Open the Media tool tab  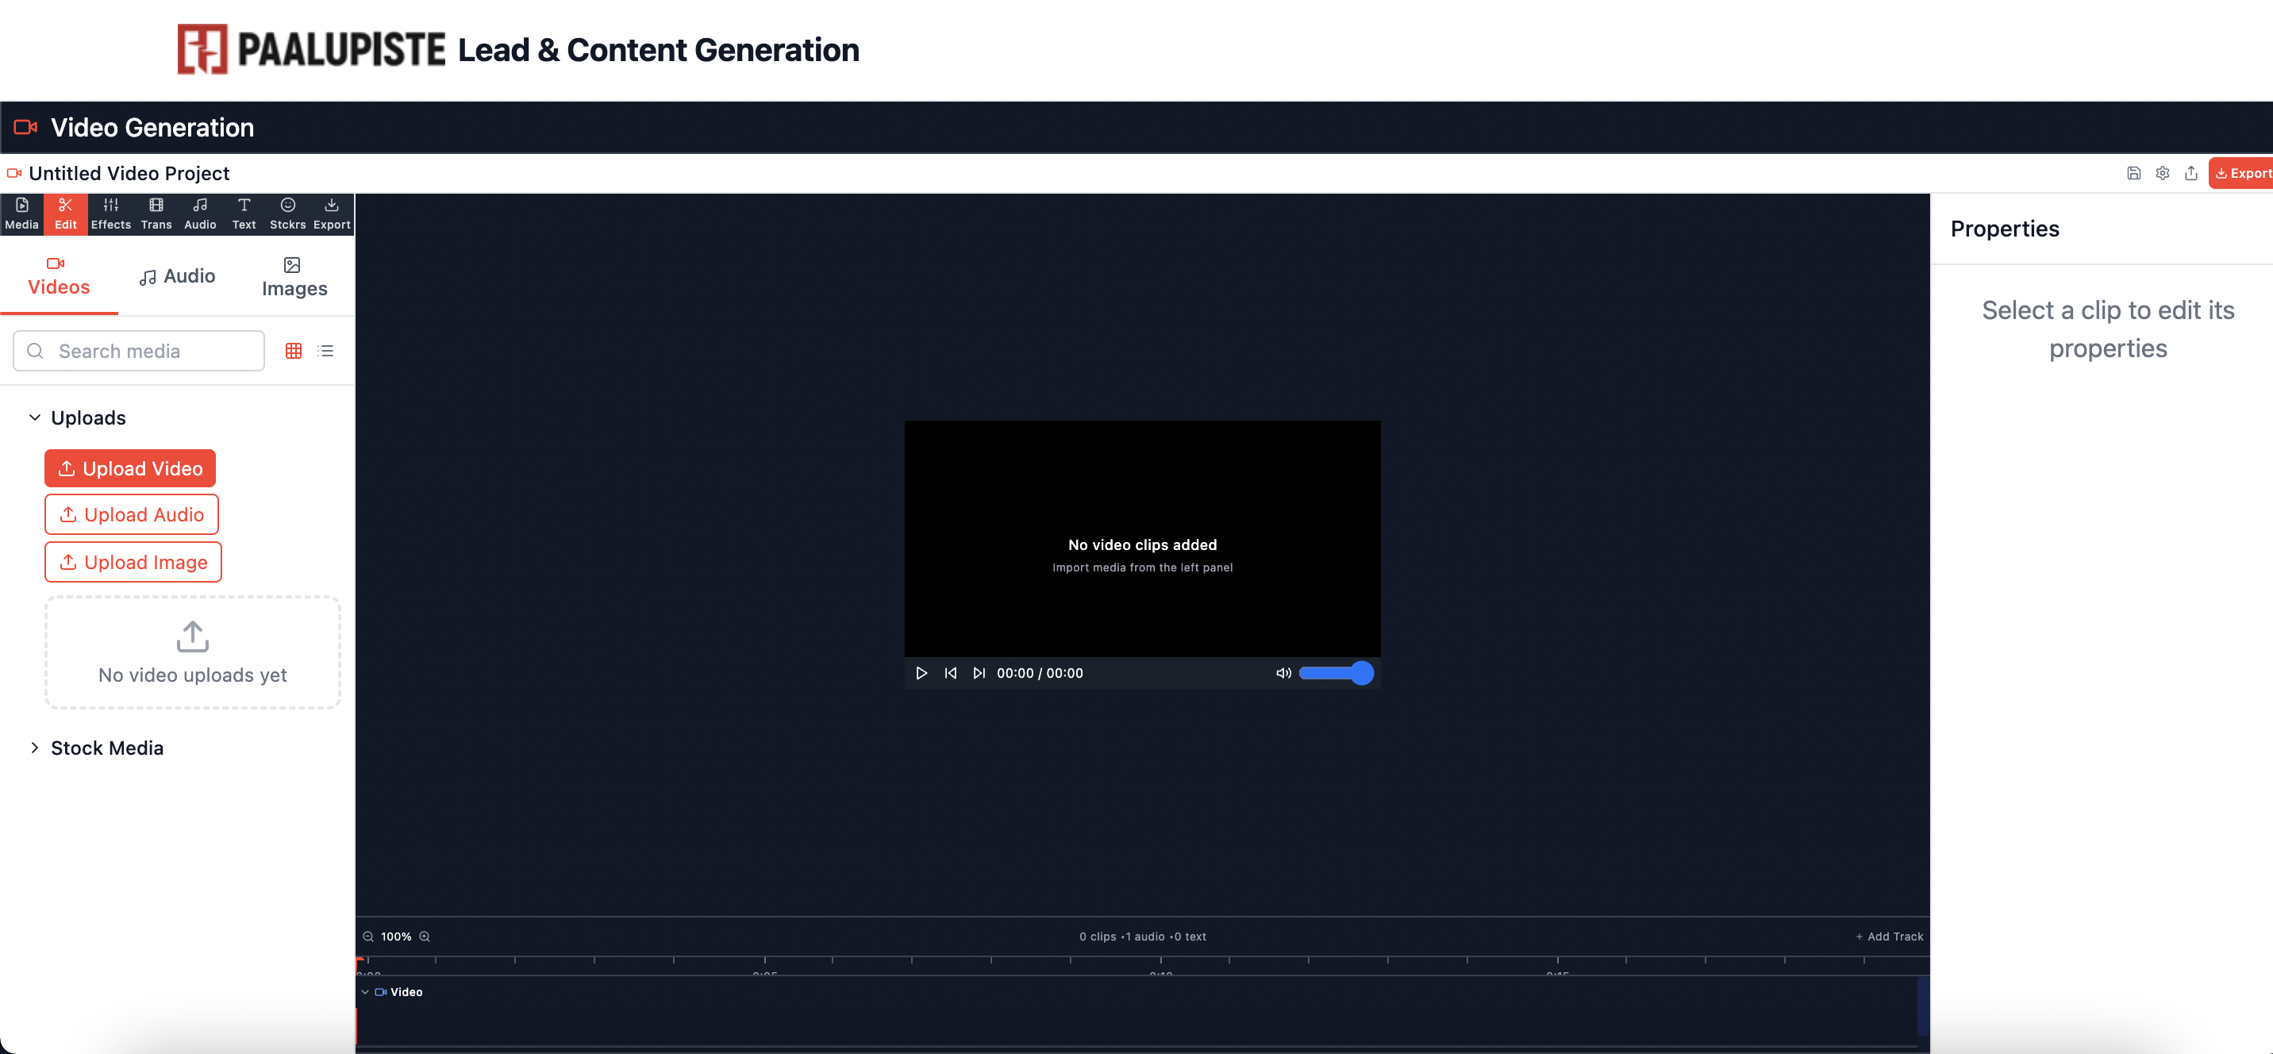[22, 213]
